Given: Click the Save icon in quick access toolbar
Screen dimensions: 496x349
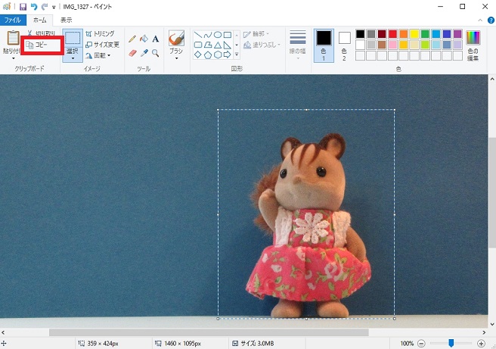Looking at the screenshot, I should (23, 6).
